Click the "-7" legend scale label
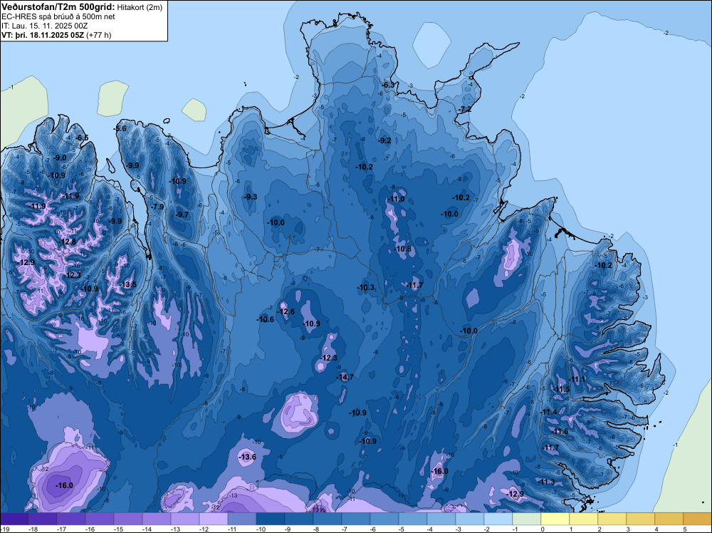 pyautogui.click(x=345, y=529)
